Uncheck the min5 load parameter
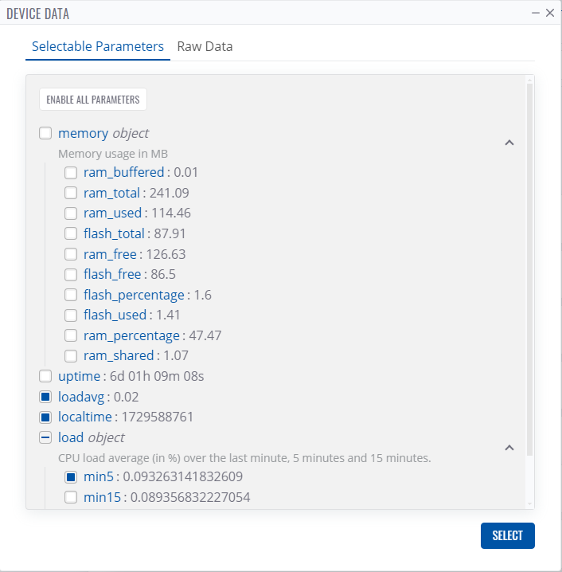This screenshot has height=572, width=562. [x=71, y=477]
